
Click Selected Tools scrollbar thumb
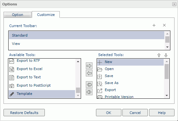click(167, 72)
